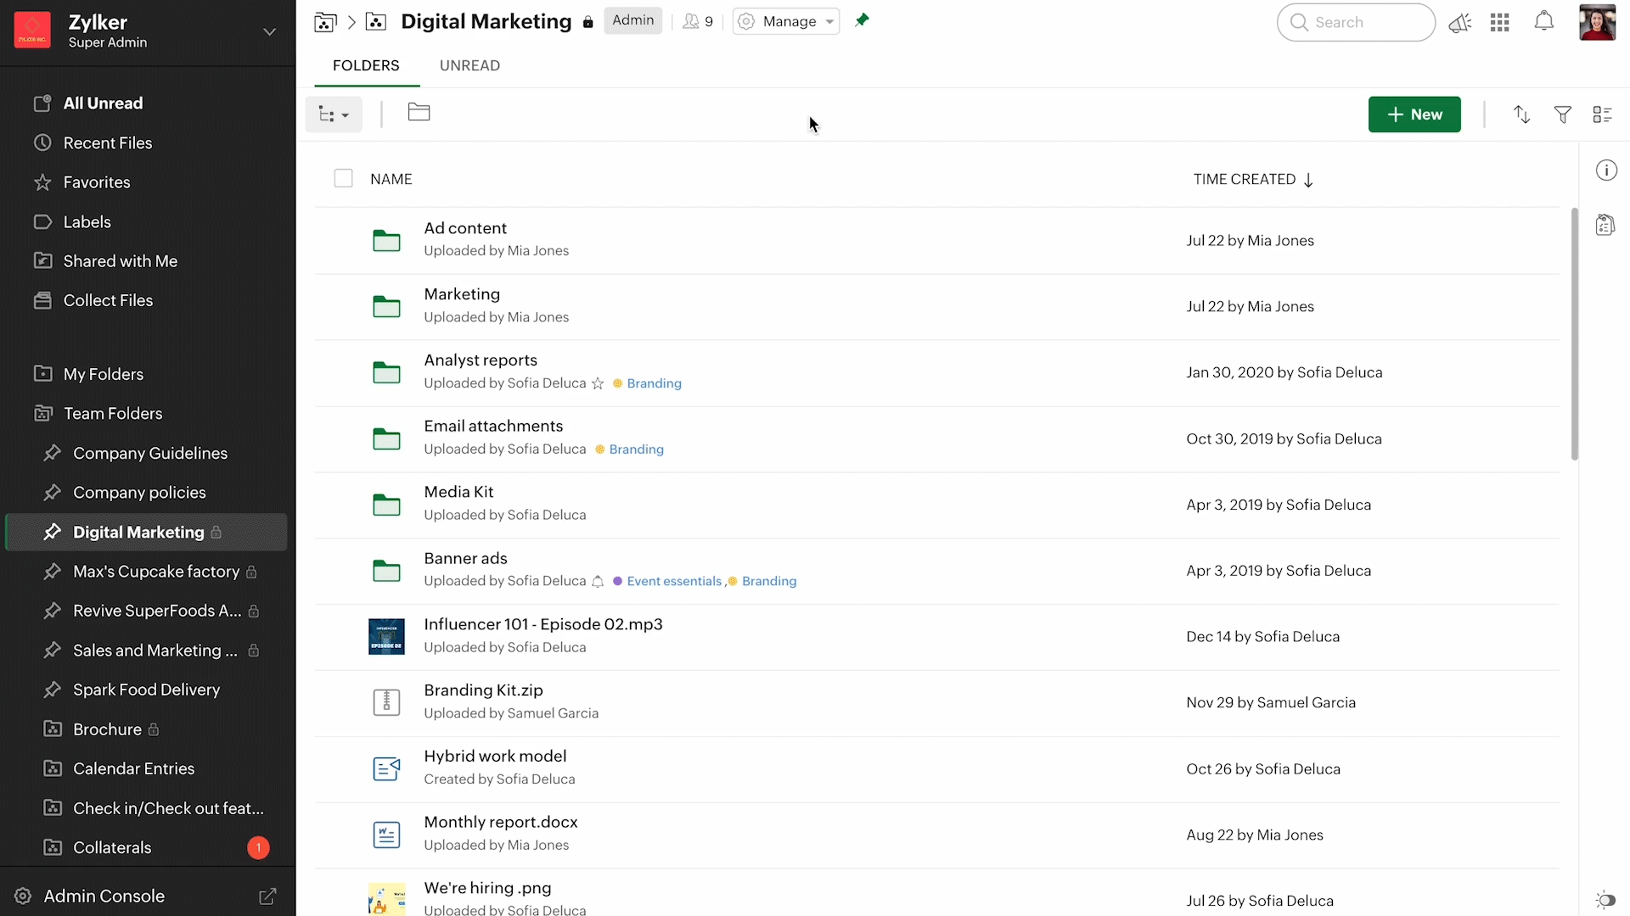This screenshot has width=1630, height=916.
Task: Switch list layout view icon
Action: pyautogui.click(x=1602, y=114)
